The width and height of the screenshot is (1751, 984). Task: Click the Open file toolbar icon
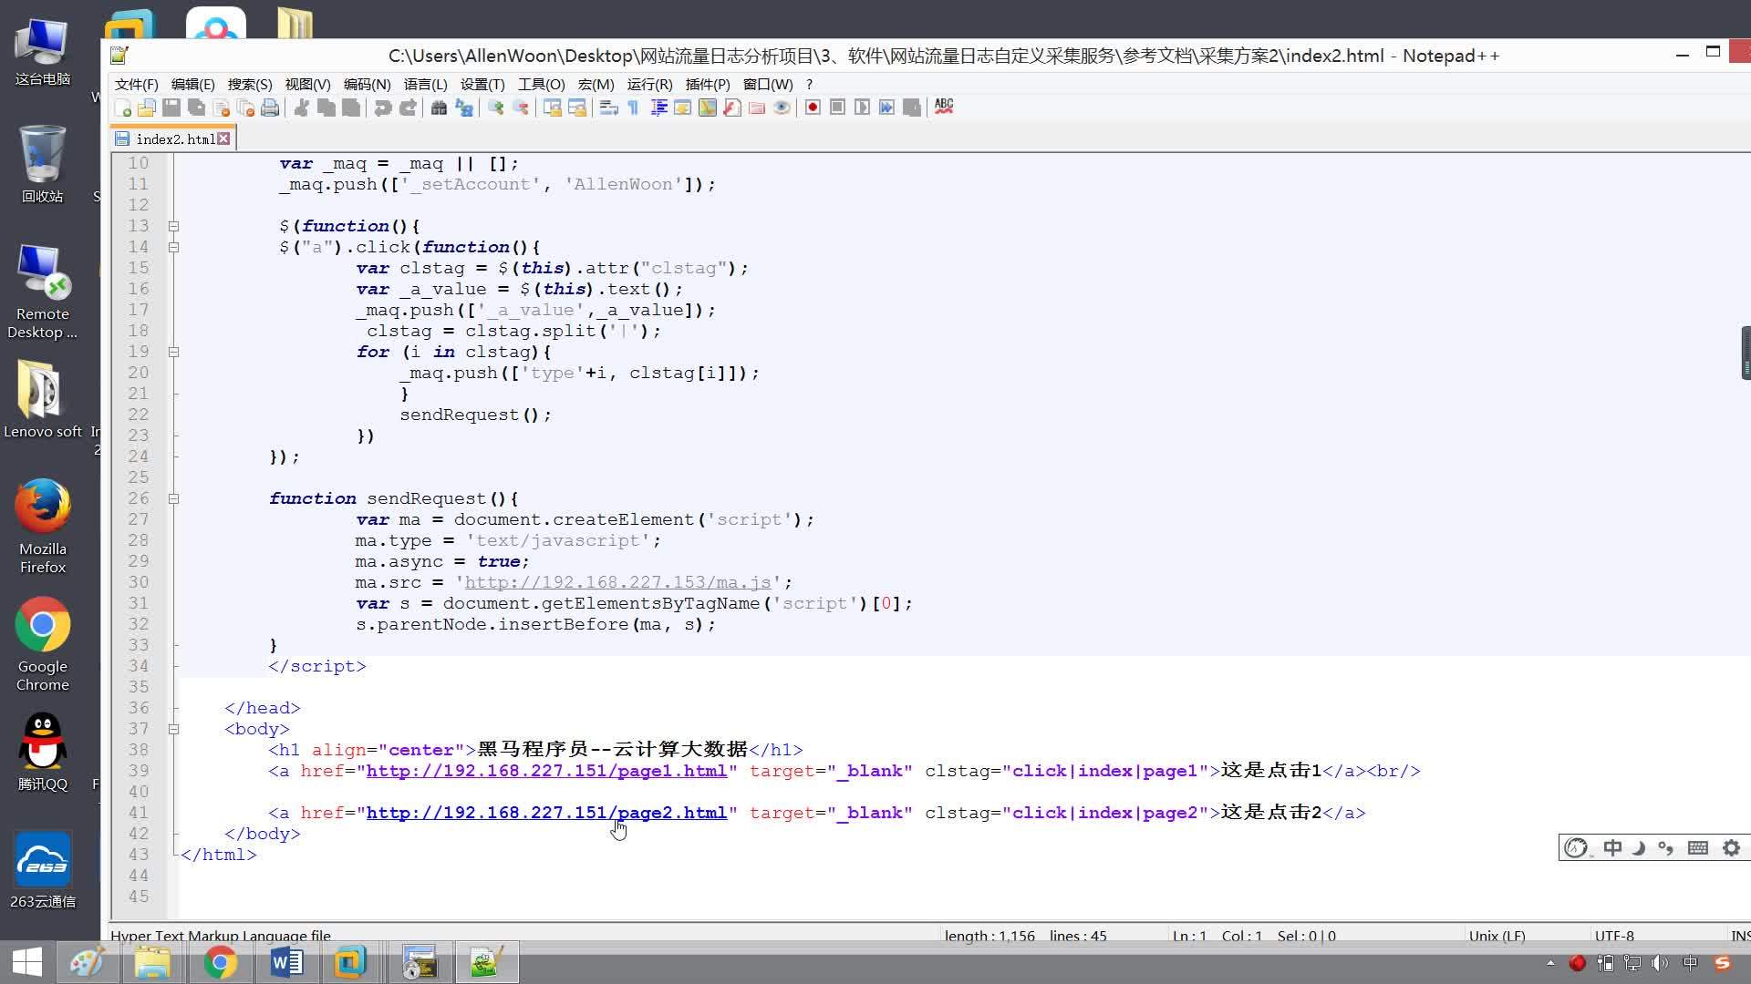pos(146,108)
